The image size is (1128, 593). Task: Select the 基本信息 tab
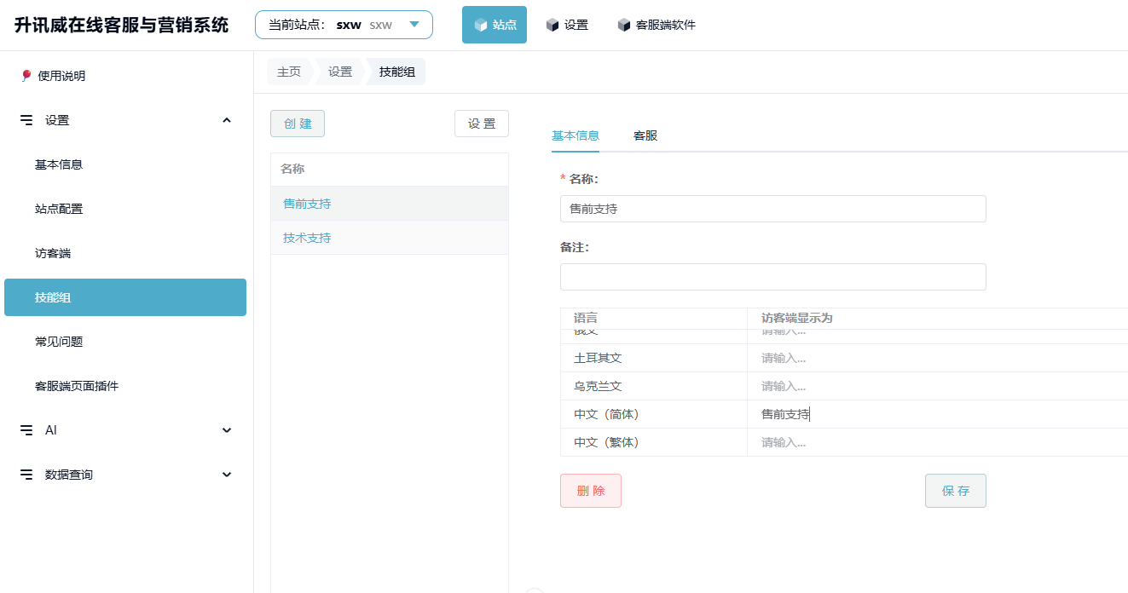[x=576, y=135]
